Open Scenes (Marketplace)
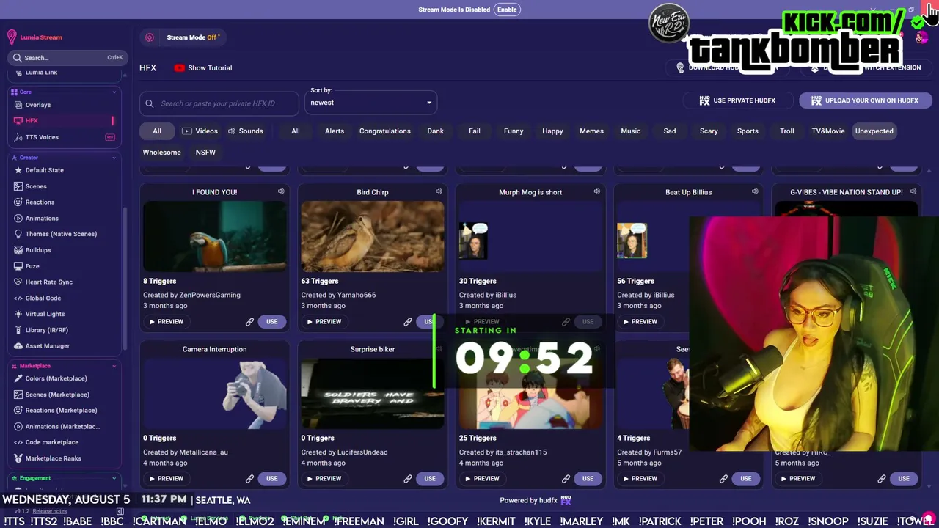 (57, 395)
